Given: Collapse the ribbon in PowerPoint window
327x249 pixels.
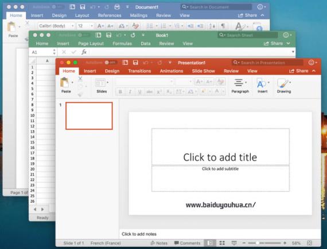Looking at the screenshot, I should pyautogui.click(x=314, y=71).
